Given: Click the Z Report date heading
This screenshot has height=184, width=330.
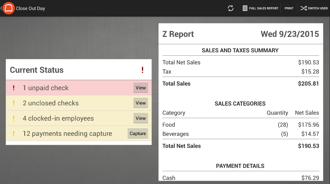Looking at the screenshot, I should [x=290, y=34].
